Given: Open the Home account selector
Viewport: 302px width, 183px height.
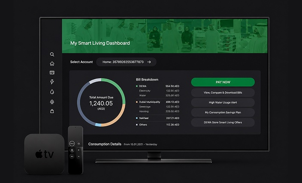Looking at the screenshot, I should [126, 62].
